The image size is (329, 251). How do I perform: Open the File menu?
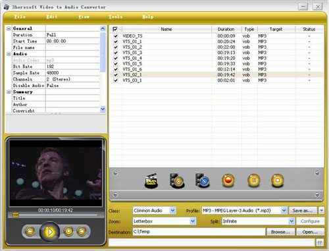coord(20,16)
